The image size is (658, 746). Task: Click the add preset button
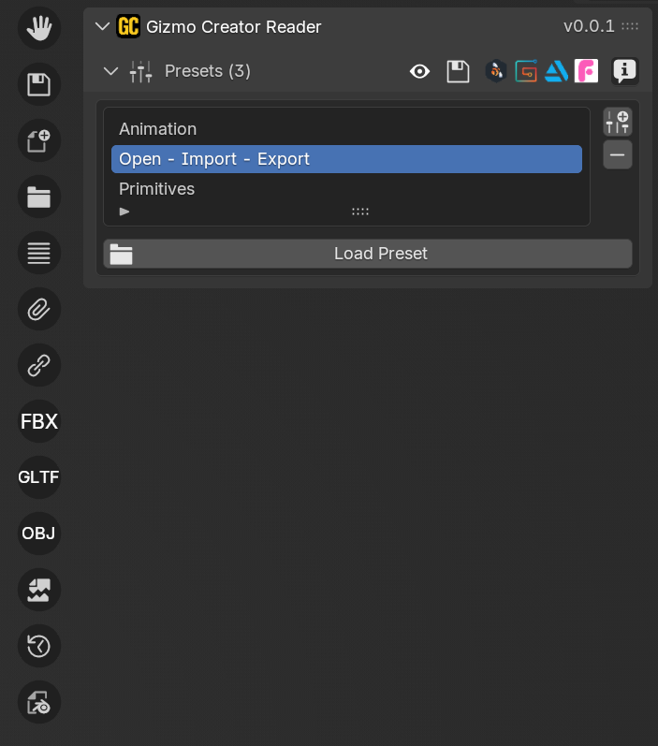click(x=618, y=122)
